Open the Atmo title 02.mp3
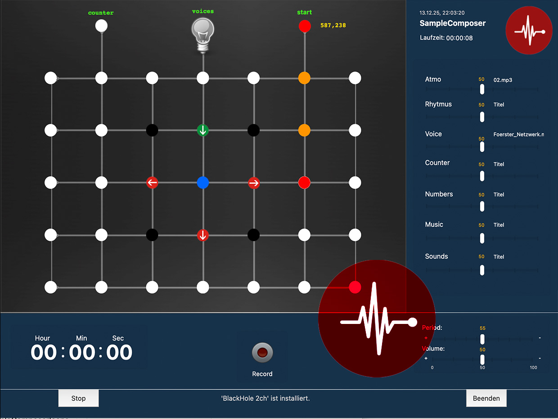This screenshot has height=419, width=558. 503,80
